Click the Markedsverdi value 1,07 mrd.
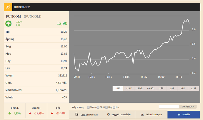Screen dimensions: 203x120 point(61,90)
